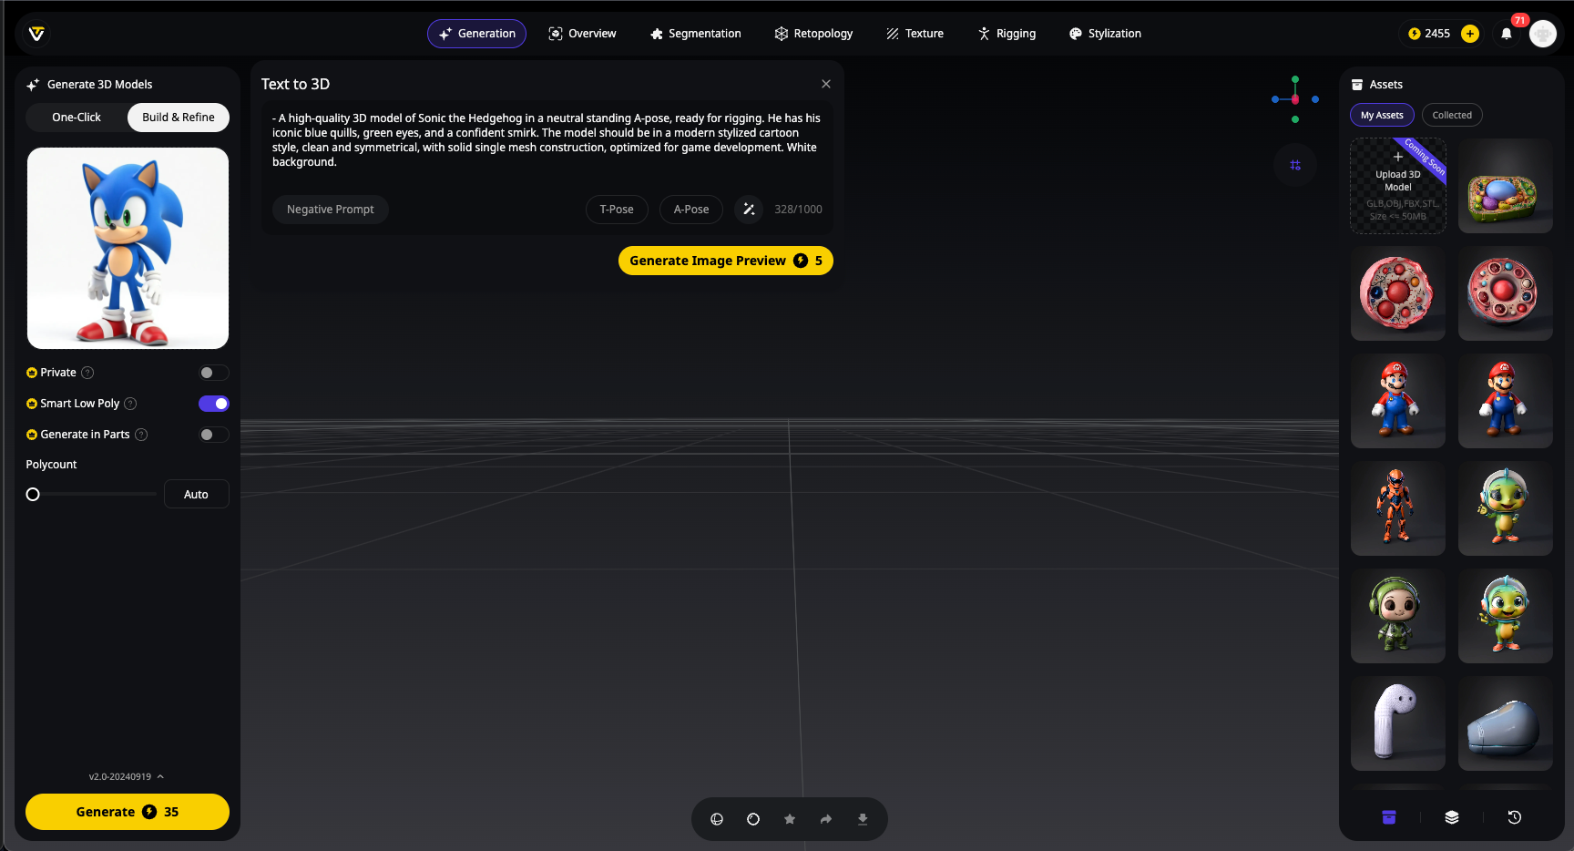Switch to the Segmentation tab
1574x851 pixels.
coord(696,34)
